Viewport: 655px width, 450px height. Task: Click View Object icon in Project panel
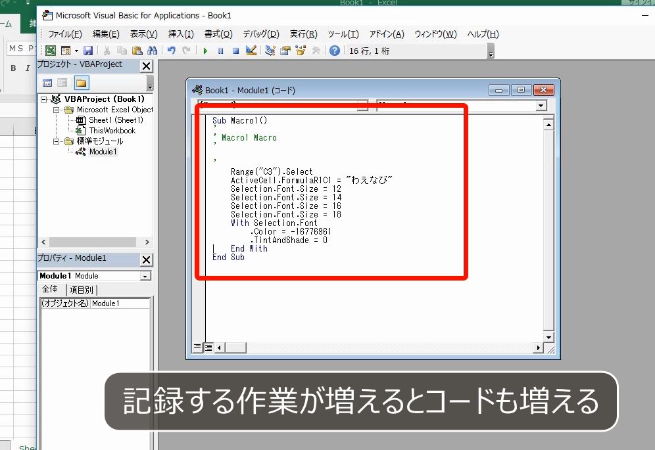click(x=62, y=83)
